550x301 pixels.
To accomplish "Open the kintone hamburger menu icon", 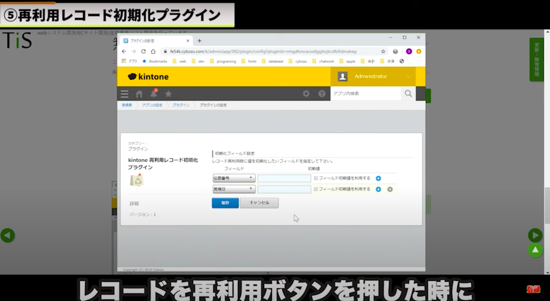I will coord(125,94).
